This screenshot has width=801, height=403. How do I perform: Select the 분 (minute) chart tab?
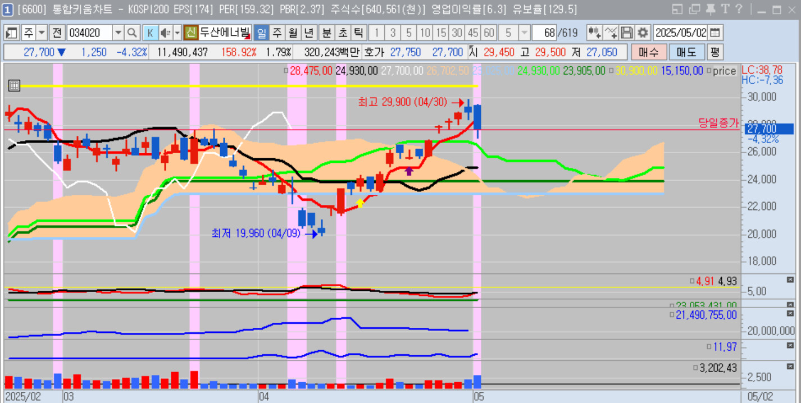pyautogui.click(x=326, y=33)
